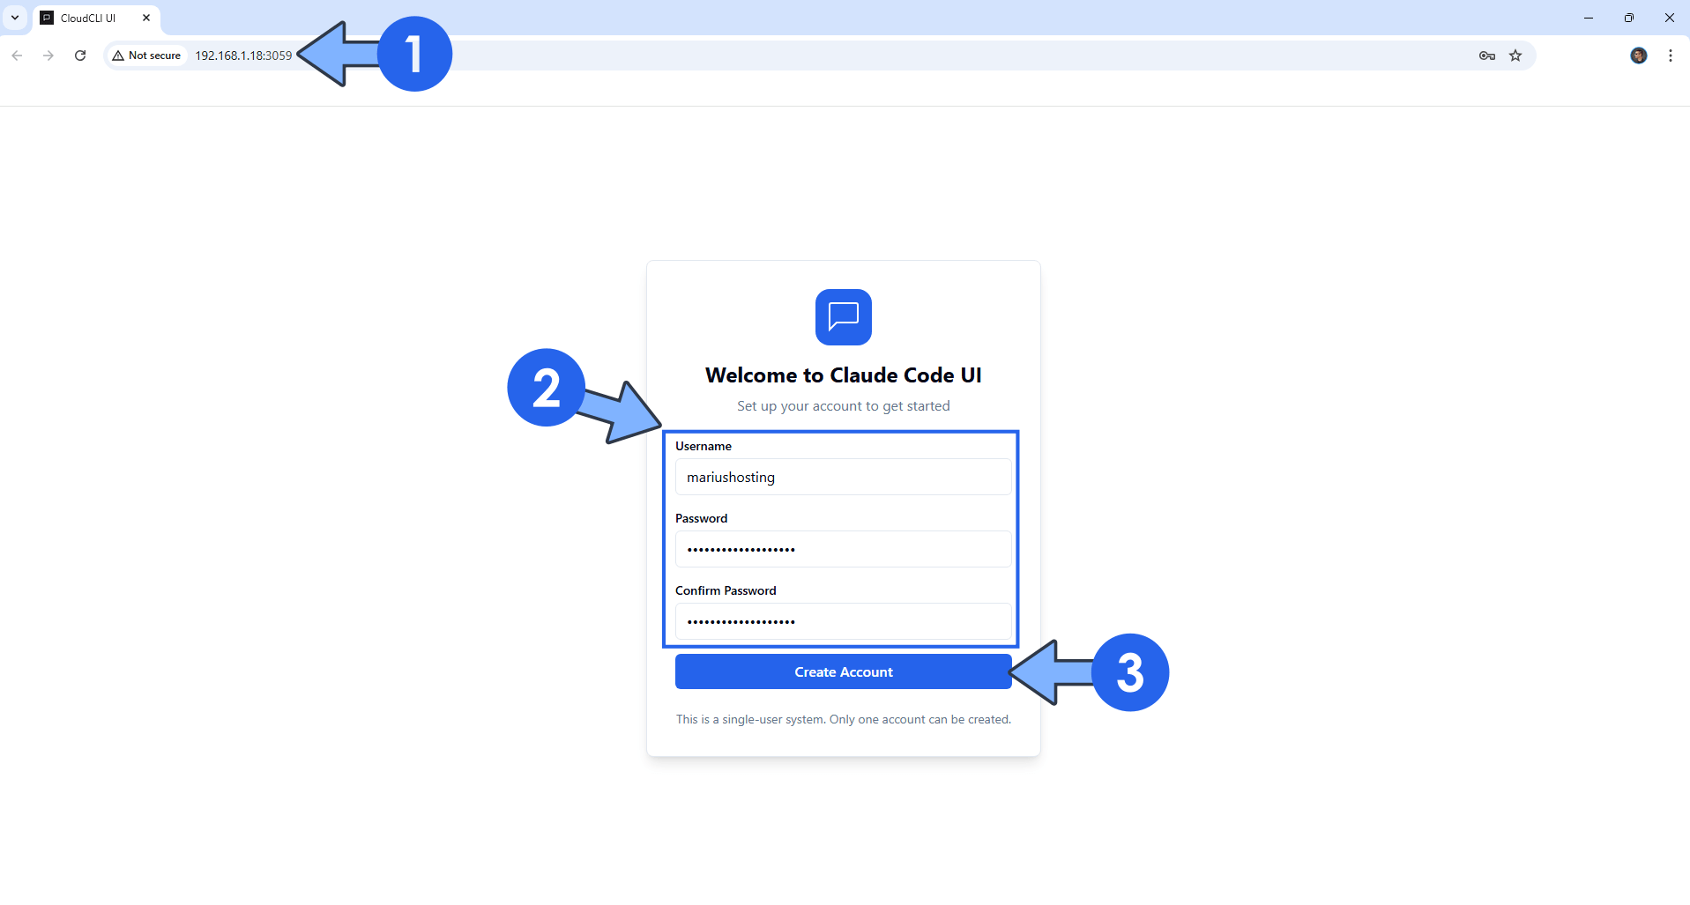The width and height of the screenshot is (1690, 905).
Task: Click the Confirm Password input field
Action: pyautogui.click(x=843, y=621)
